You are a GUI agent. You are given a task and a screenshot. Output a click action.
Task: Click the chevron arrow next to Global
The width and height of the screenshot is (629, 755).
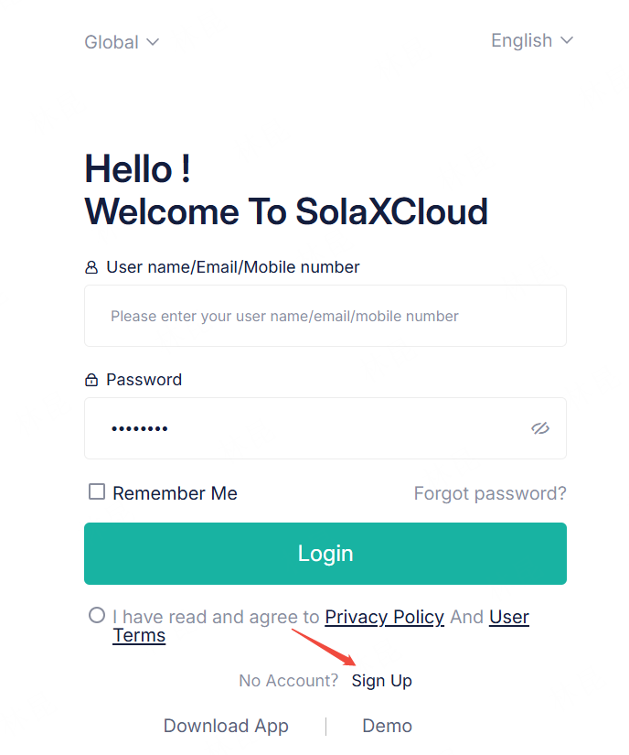coord(153,42)
